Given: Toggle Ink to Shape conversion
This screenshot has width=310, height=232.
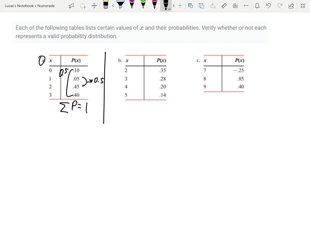Looking at the screenshot, I should pos(201,6).
